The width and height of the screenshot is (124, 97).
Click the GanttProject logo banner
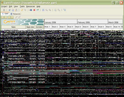click(x=22, y=22)
